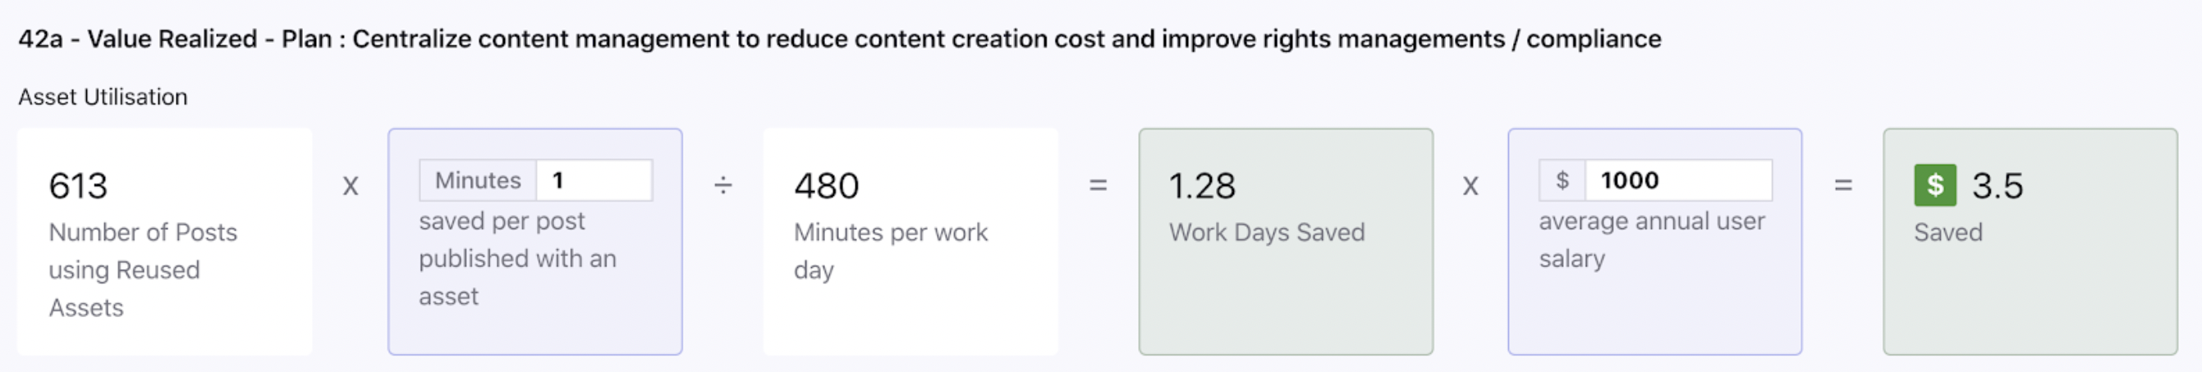Click the 42a Value Realized plan title
Screen dimensions: 2202x372
pyautogui.click(x=839, y=39)
